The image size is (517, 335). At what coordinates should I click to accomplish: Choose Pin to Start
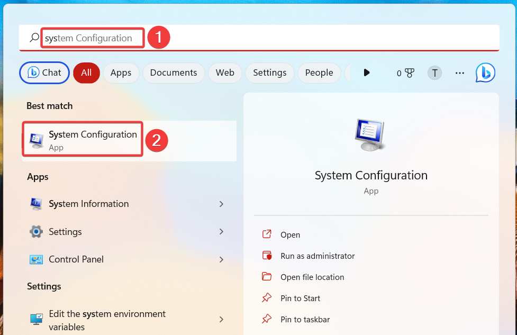[301, 298]
